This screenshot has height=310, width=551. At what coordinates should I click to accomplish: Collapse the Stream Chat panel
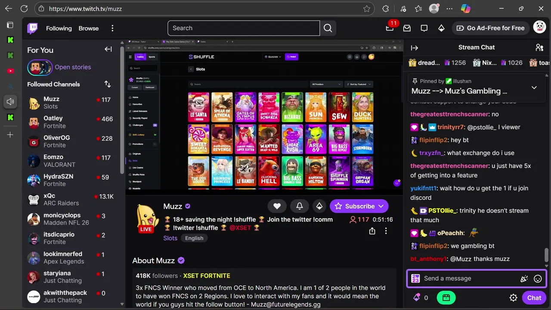click(415, 48)
